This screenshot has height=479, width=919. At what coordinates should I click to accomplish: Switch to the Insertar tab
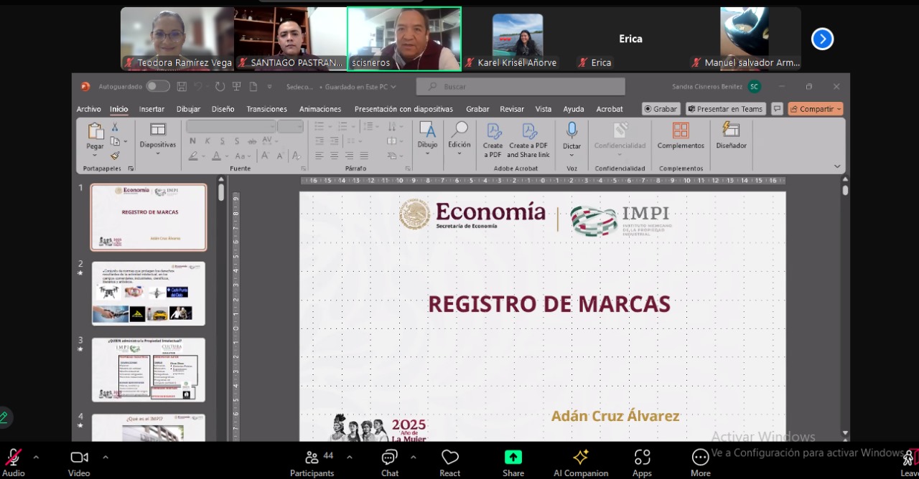coord(151,109)
